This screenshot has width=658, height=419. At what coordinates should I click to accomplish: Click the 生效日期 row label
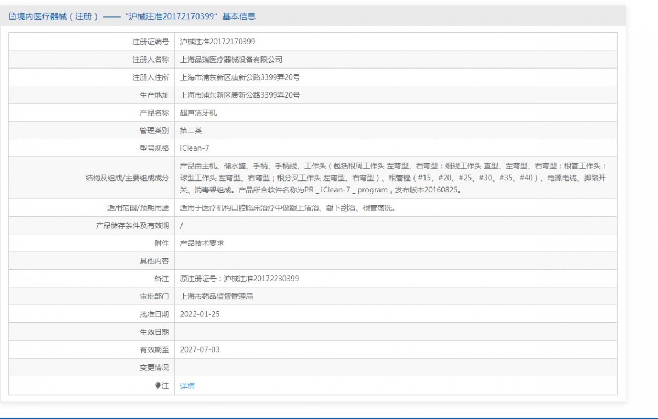154,332
